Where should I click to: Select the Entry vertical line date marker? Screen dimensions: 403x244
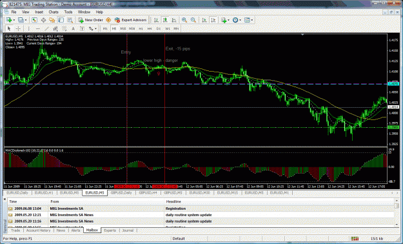[127, 187]
